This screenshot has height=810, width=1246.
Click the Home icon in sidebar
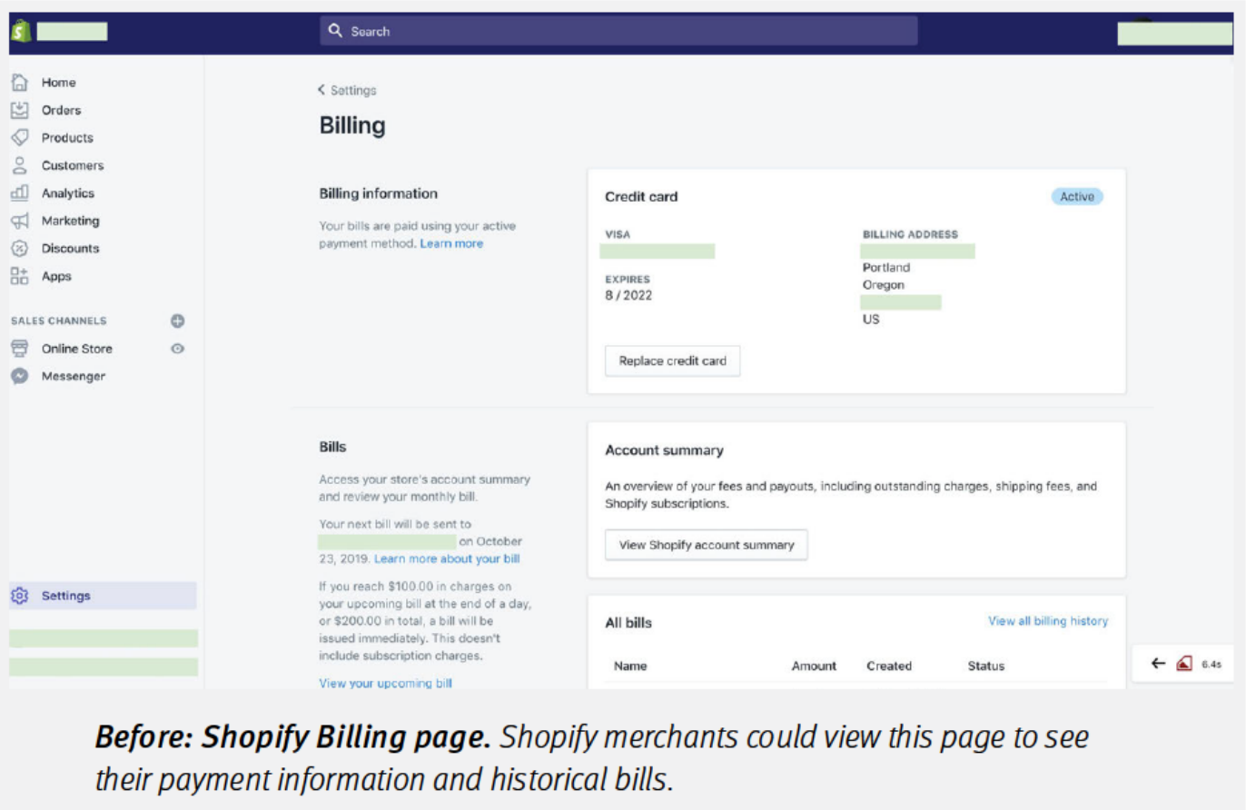[x=19, y=83]
